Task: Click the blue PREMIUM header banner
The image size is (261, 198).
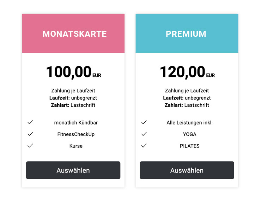Action: 187,34
